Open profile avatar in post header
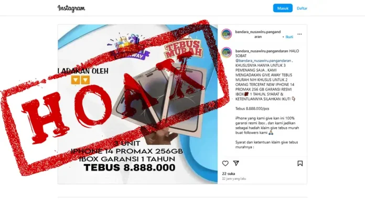This screenshot has width=365, height=205. 226,34
